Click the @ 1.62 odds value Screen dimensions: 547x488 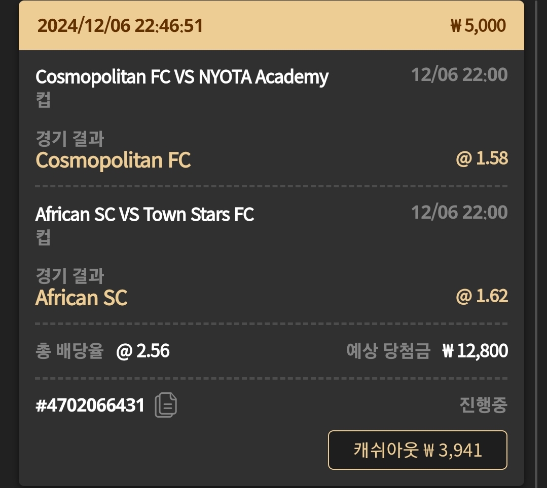click(482, 296)
